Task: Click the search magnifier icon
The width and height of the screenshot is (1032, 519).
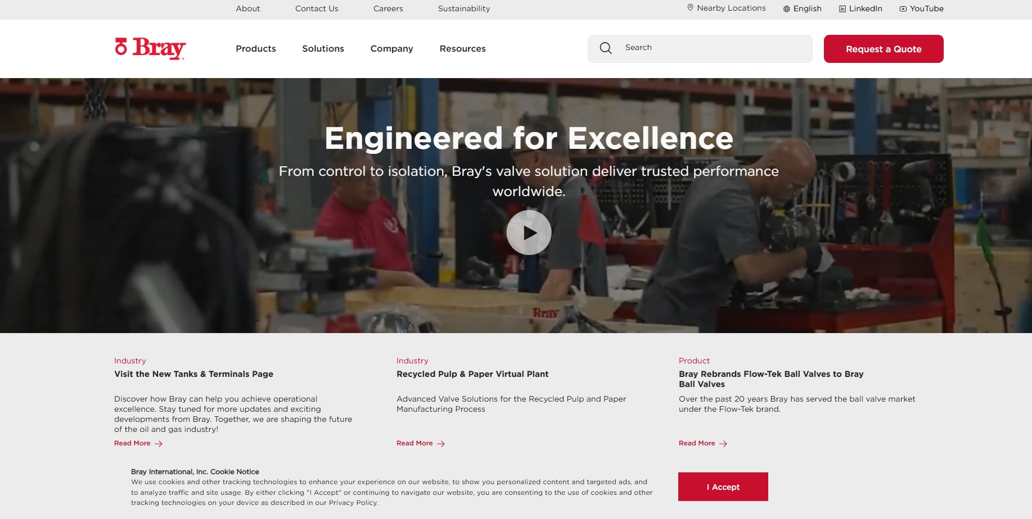Action: 606,48
